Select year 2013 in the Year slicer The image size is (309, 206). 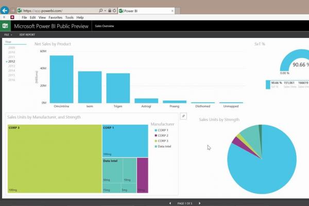(x=11, y=66)
